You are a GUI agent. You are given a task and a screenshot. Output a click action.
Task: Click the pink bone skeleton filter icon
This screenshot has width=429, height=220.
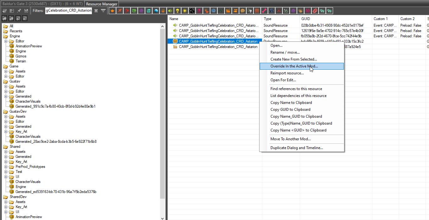coord(264,11)
